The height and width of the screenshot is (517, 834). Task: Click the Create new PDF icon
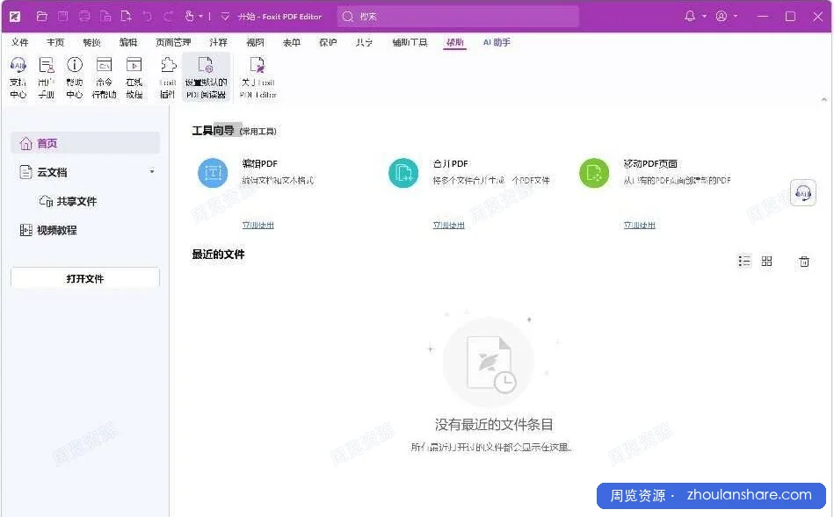[x=127, y=17]
